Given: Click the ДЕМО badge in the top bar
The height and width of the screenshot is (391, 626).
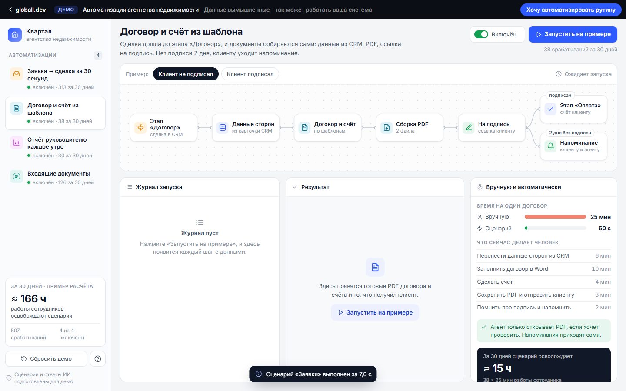Looking at the screenshot, I should coord(66,10).
